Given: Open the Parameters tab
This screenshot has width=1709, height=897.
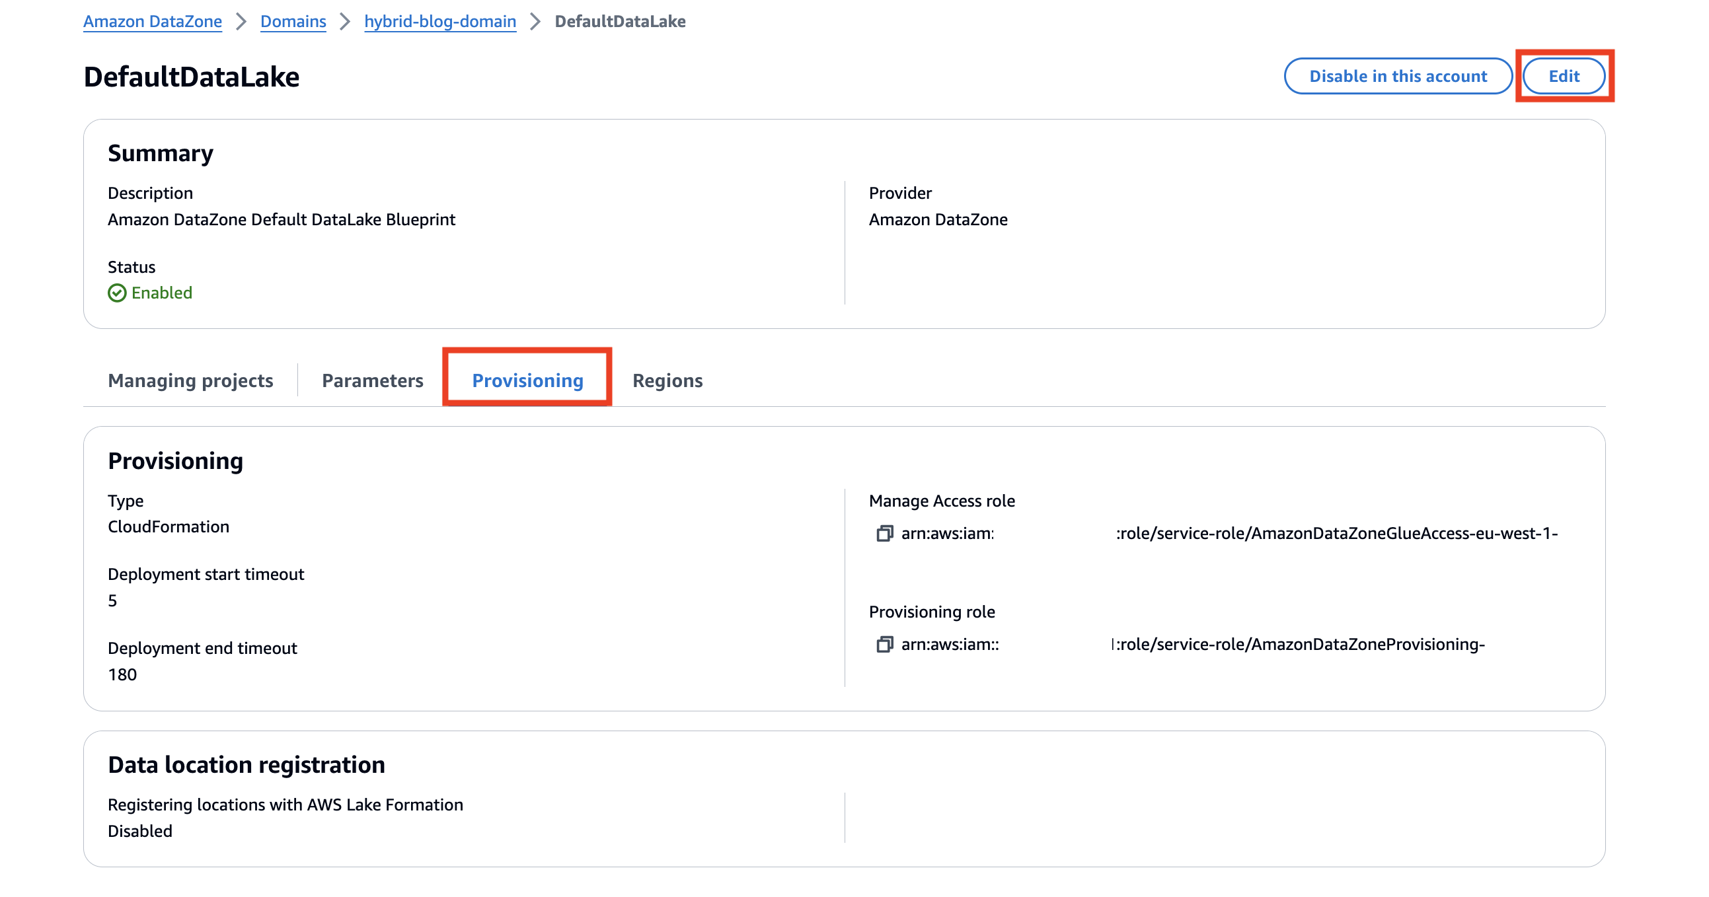Looking at the screenshot, I should pos(372,380).
